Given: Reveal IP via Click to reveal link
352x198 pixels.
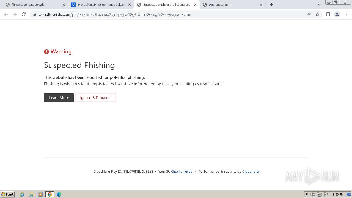Looking at the screenshot, I should [x=182, y=172].
